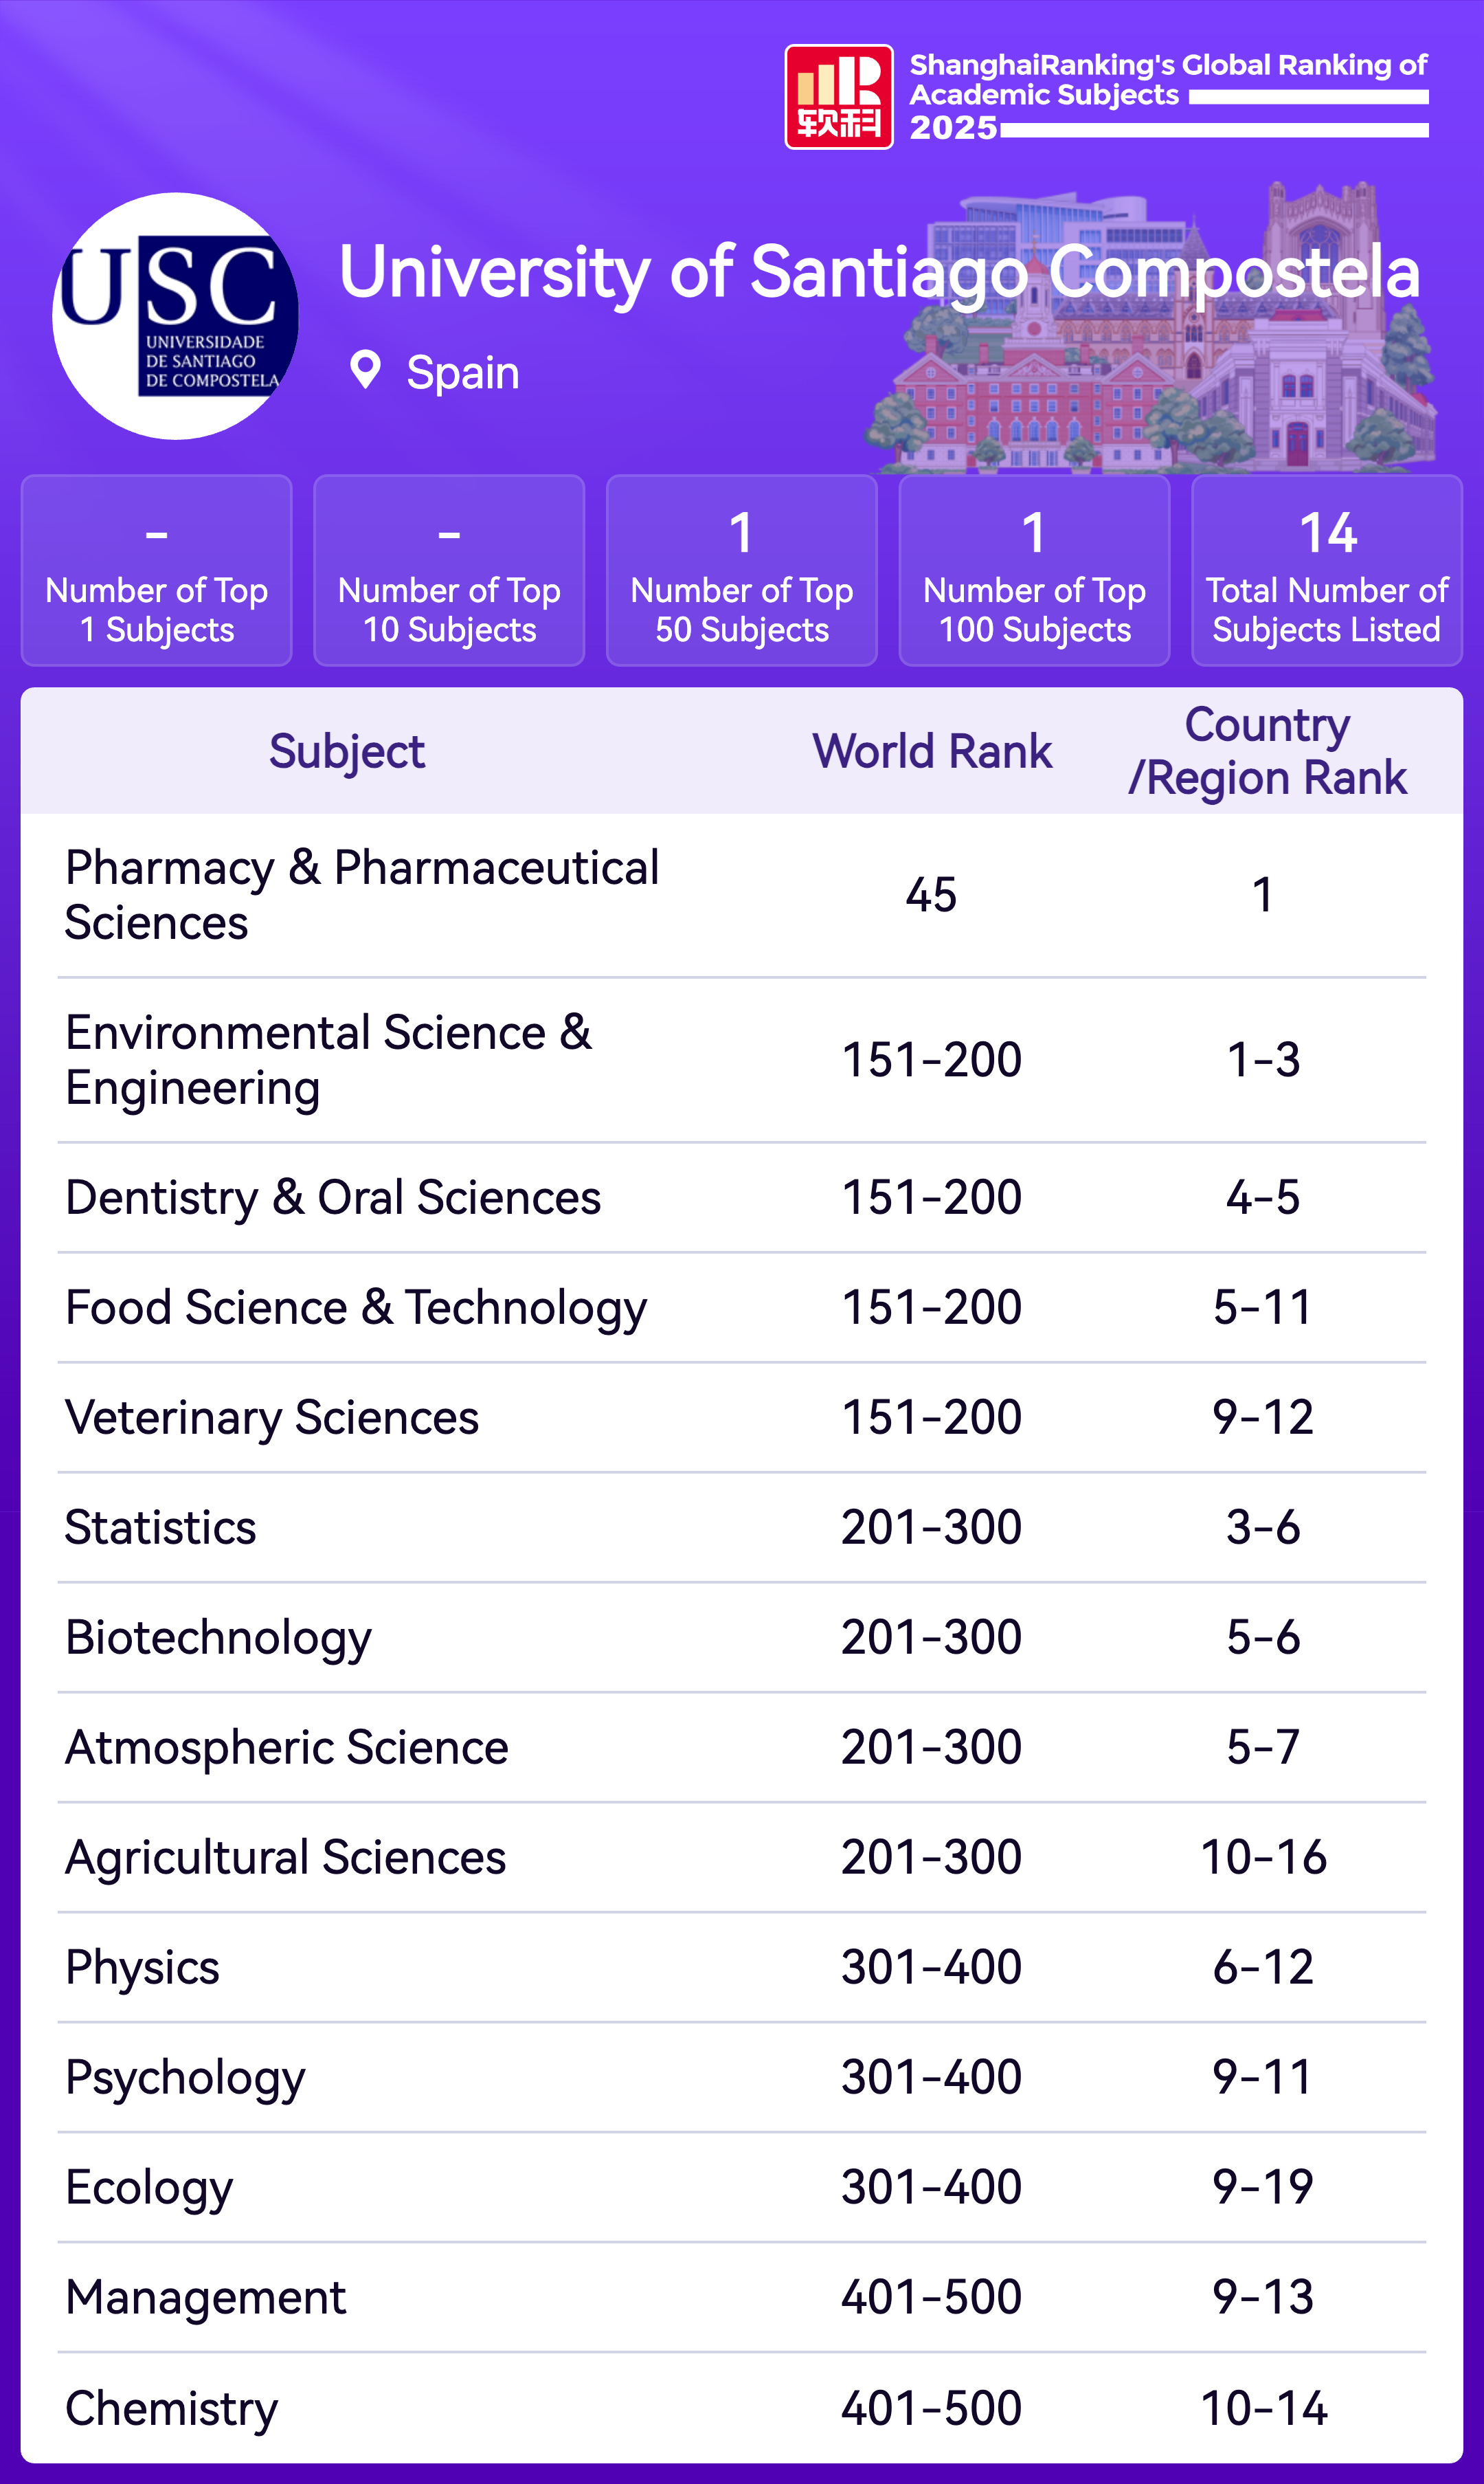Click the University of Santiago Compostela title
The height and width of the screenshot is (2484, 1484).
(878, 272)
